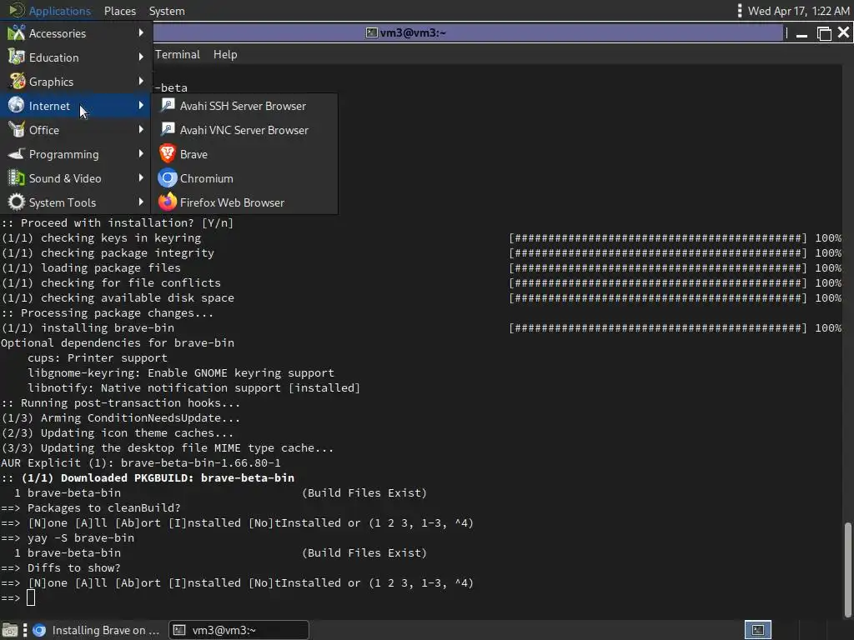Open the Help menu in terminal window
854x640 pixels.
point(225,54)
